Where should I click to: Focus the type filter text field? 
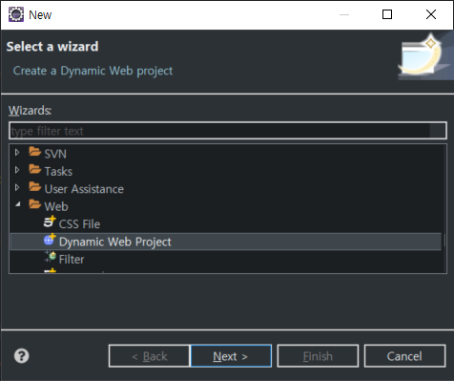click(x=228, y=131)
